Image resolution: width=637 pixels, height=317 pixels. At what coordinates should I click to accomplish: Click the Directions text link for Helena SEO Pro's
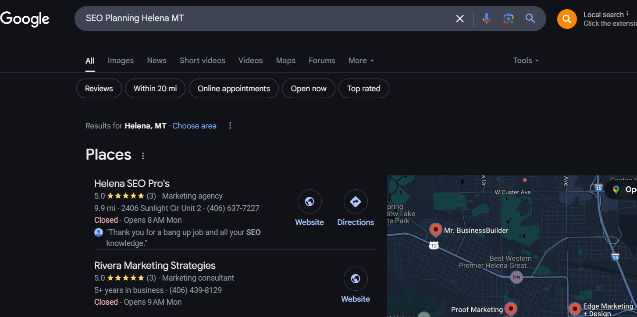(x=356, y=222)
